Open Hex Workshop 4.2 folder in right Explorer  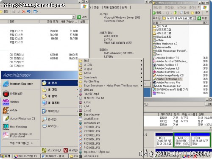[x=165, y=44]
